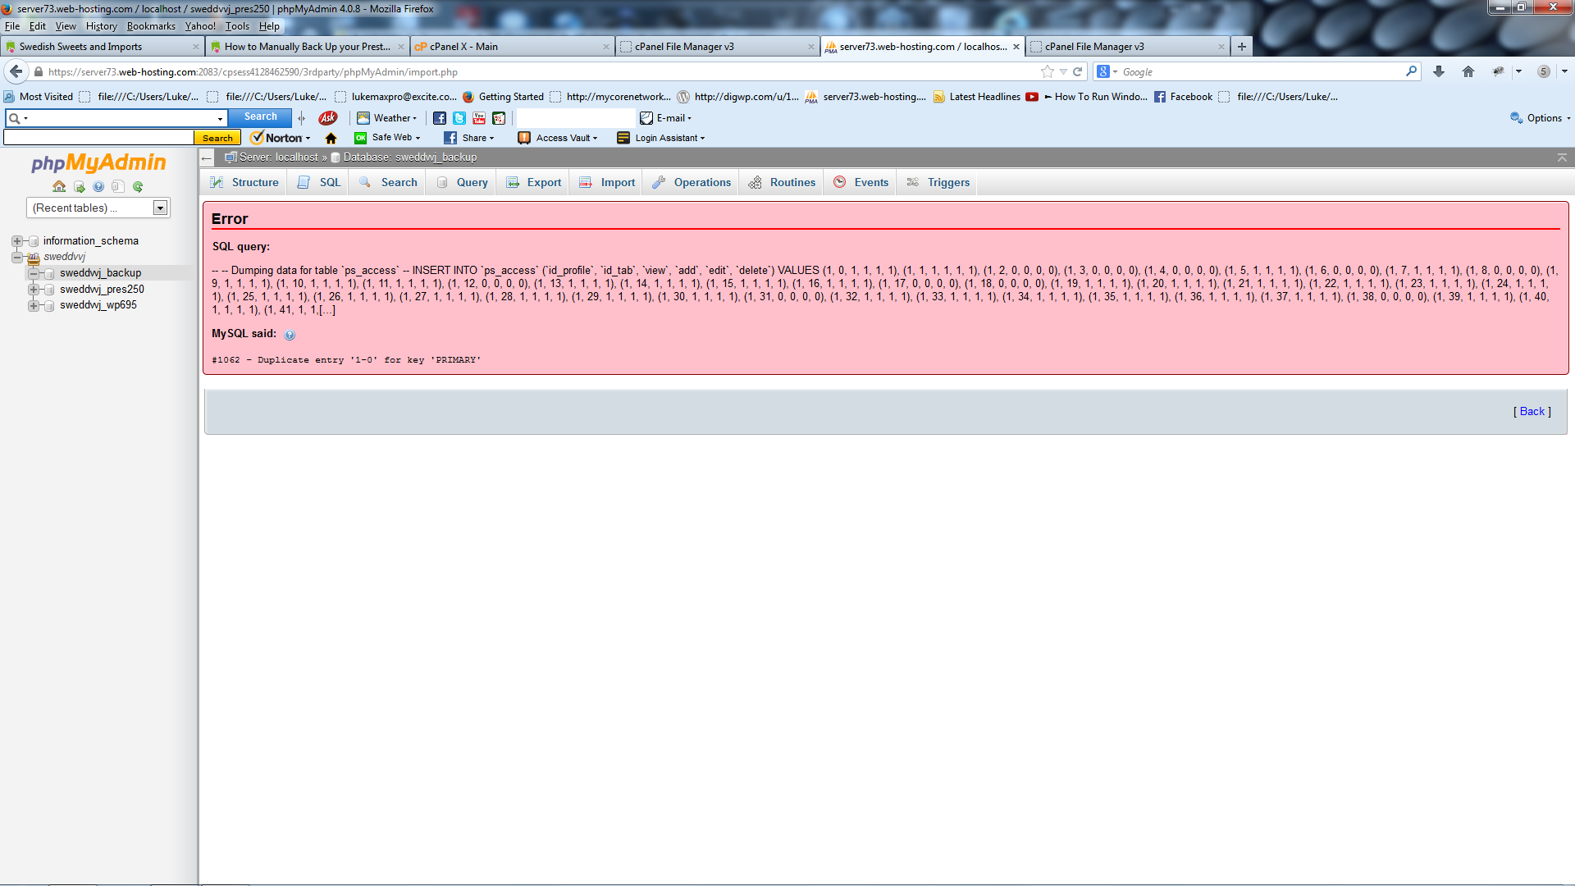Open phpMyAdmin documentation help icon
The image size is (1575, 886).
click(x=98, y=186)
